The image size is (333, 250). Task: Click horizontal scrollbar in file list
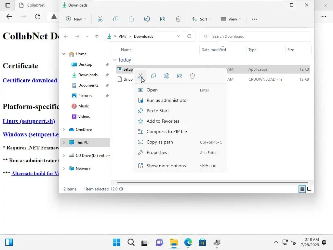[212, 182]
